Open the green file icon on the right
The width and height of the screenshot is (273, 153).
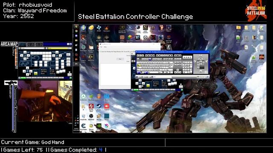pos(238,37)
